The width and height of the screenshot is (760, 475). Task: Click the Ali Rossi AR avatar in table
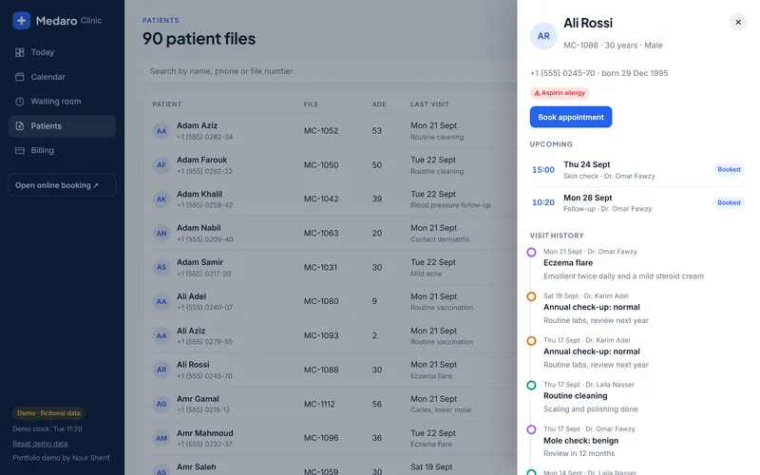coord(161,370)
